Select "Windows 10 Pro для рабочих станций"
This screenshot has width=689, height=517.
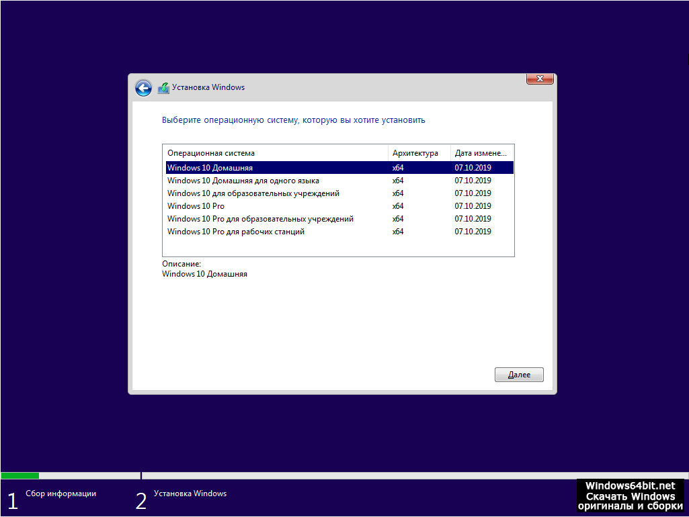[x=235, y=232]
